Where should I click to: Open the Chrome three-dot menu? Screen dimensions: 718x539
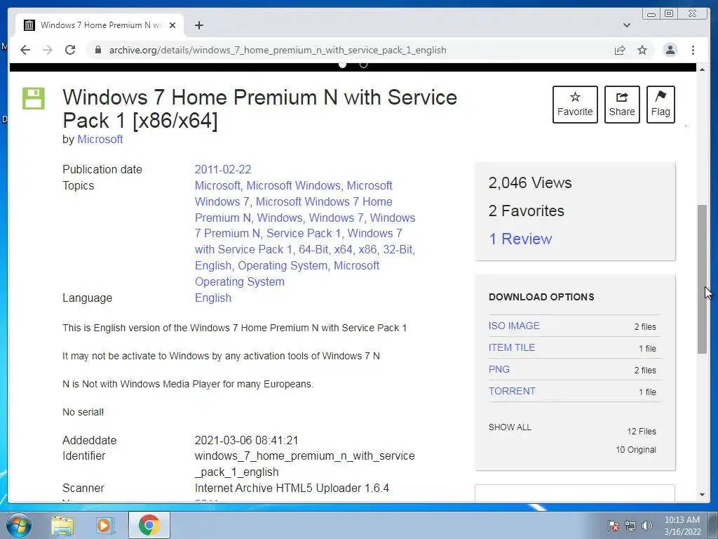pos(693,50)
